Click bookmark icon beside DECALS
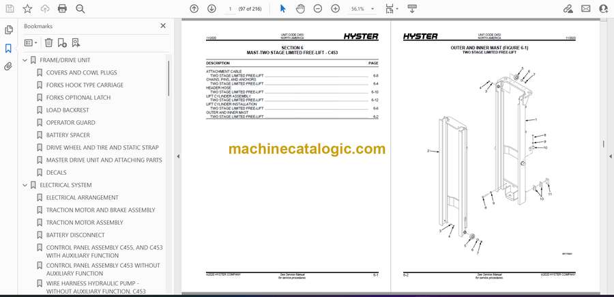The width and height of the screenshot is (614, 297). tap(40, 173)
